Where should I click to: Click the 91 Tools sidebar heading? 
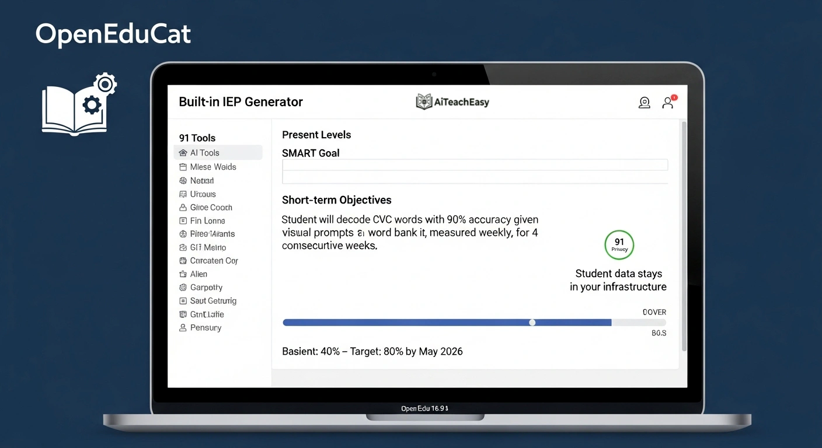coord(197,138)
